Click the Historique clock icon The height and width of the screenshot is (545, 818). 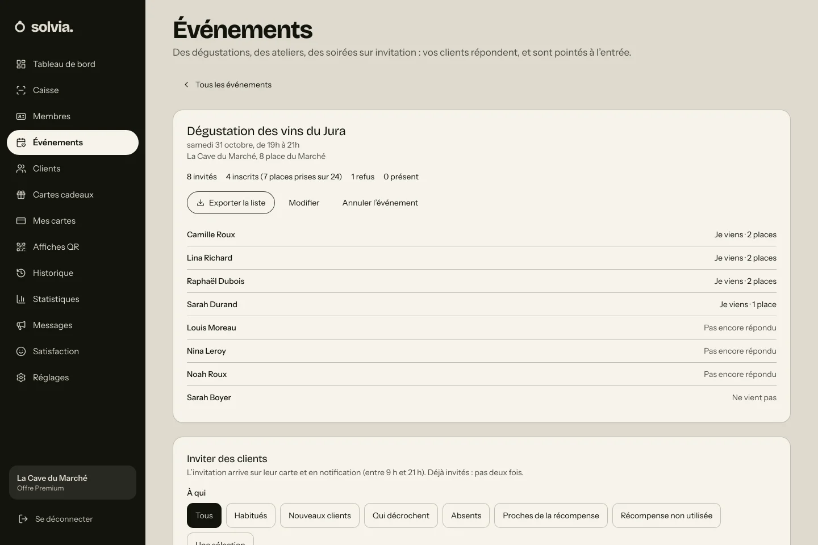(21, 273)
